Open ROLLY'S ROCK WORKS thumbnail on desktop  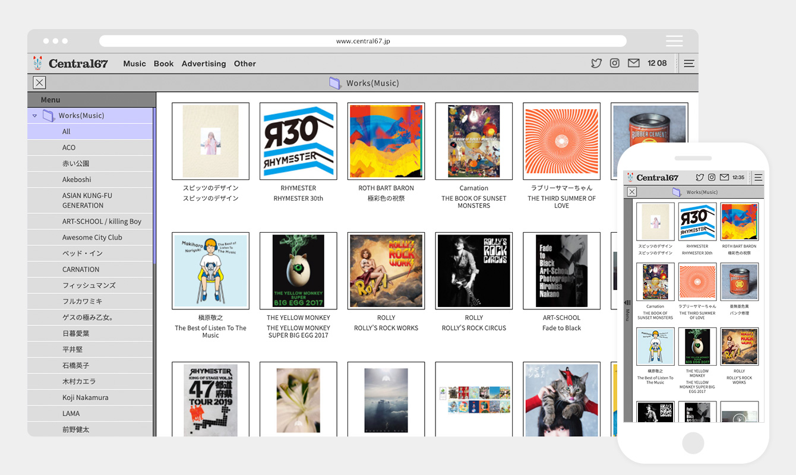click(386, 271)
